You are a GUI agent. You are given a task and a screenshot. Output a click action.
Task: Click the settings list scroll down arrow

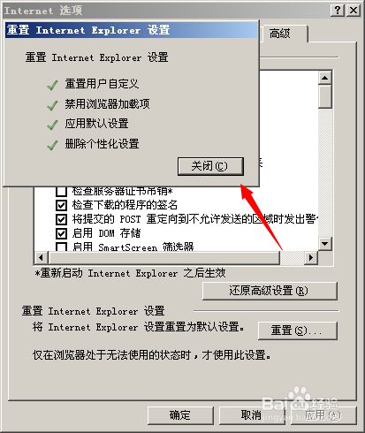coord(325,244)
